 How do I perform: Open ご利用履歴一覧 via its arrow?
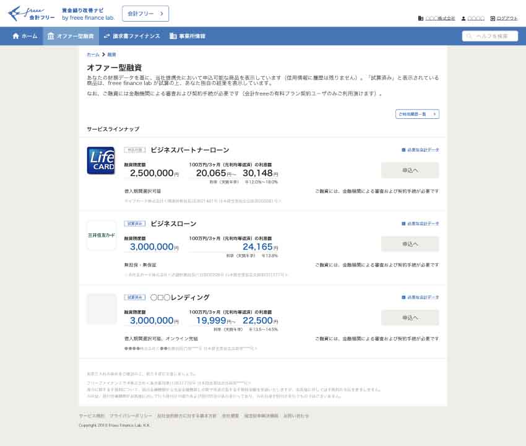coord(434,114)
